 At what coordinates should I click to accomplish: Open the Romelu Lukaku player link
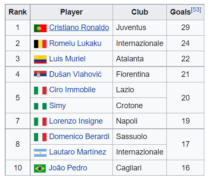[x=75, y=43]
